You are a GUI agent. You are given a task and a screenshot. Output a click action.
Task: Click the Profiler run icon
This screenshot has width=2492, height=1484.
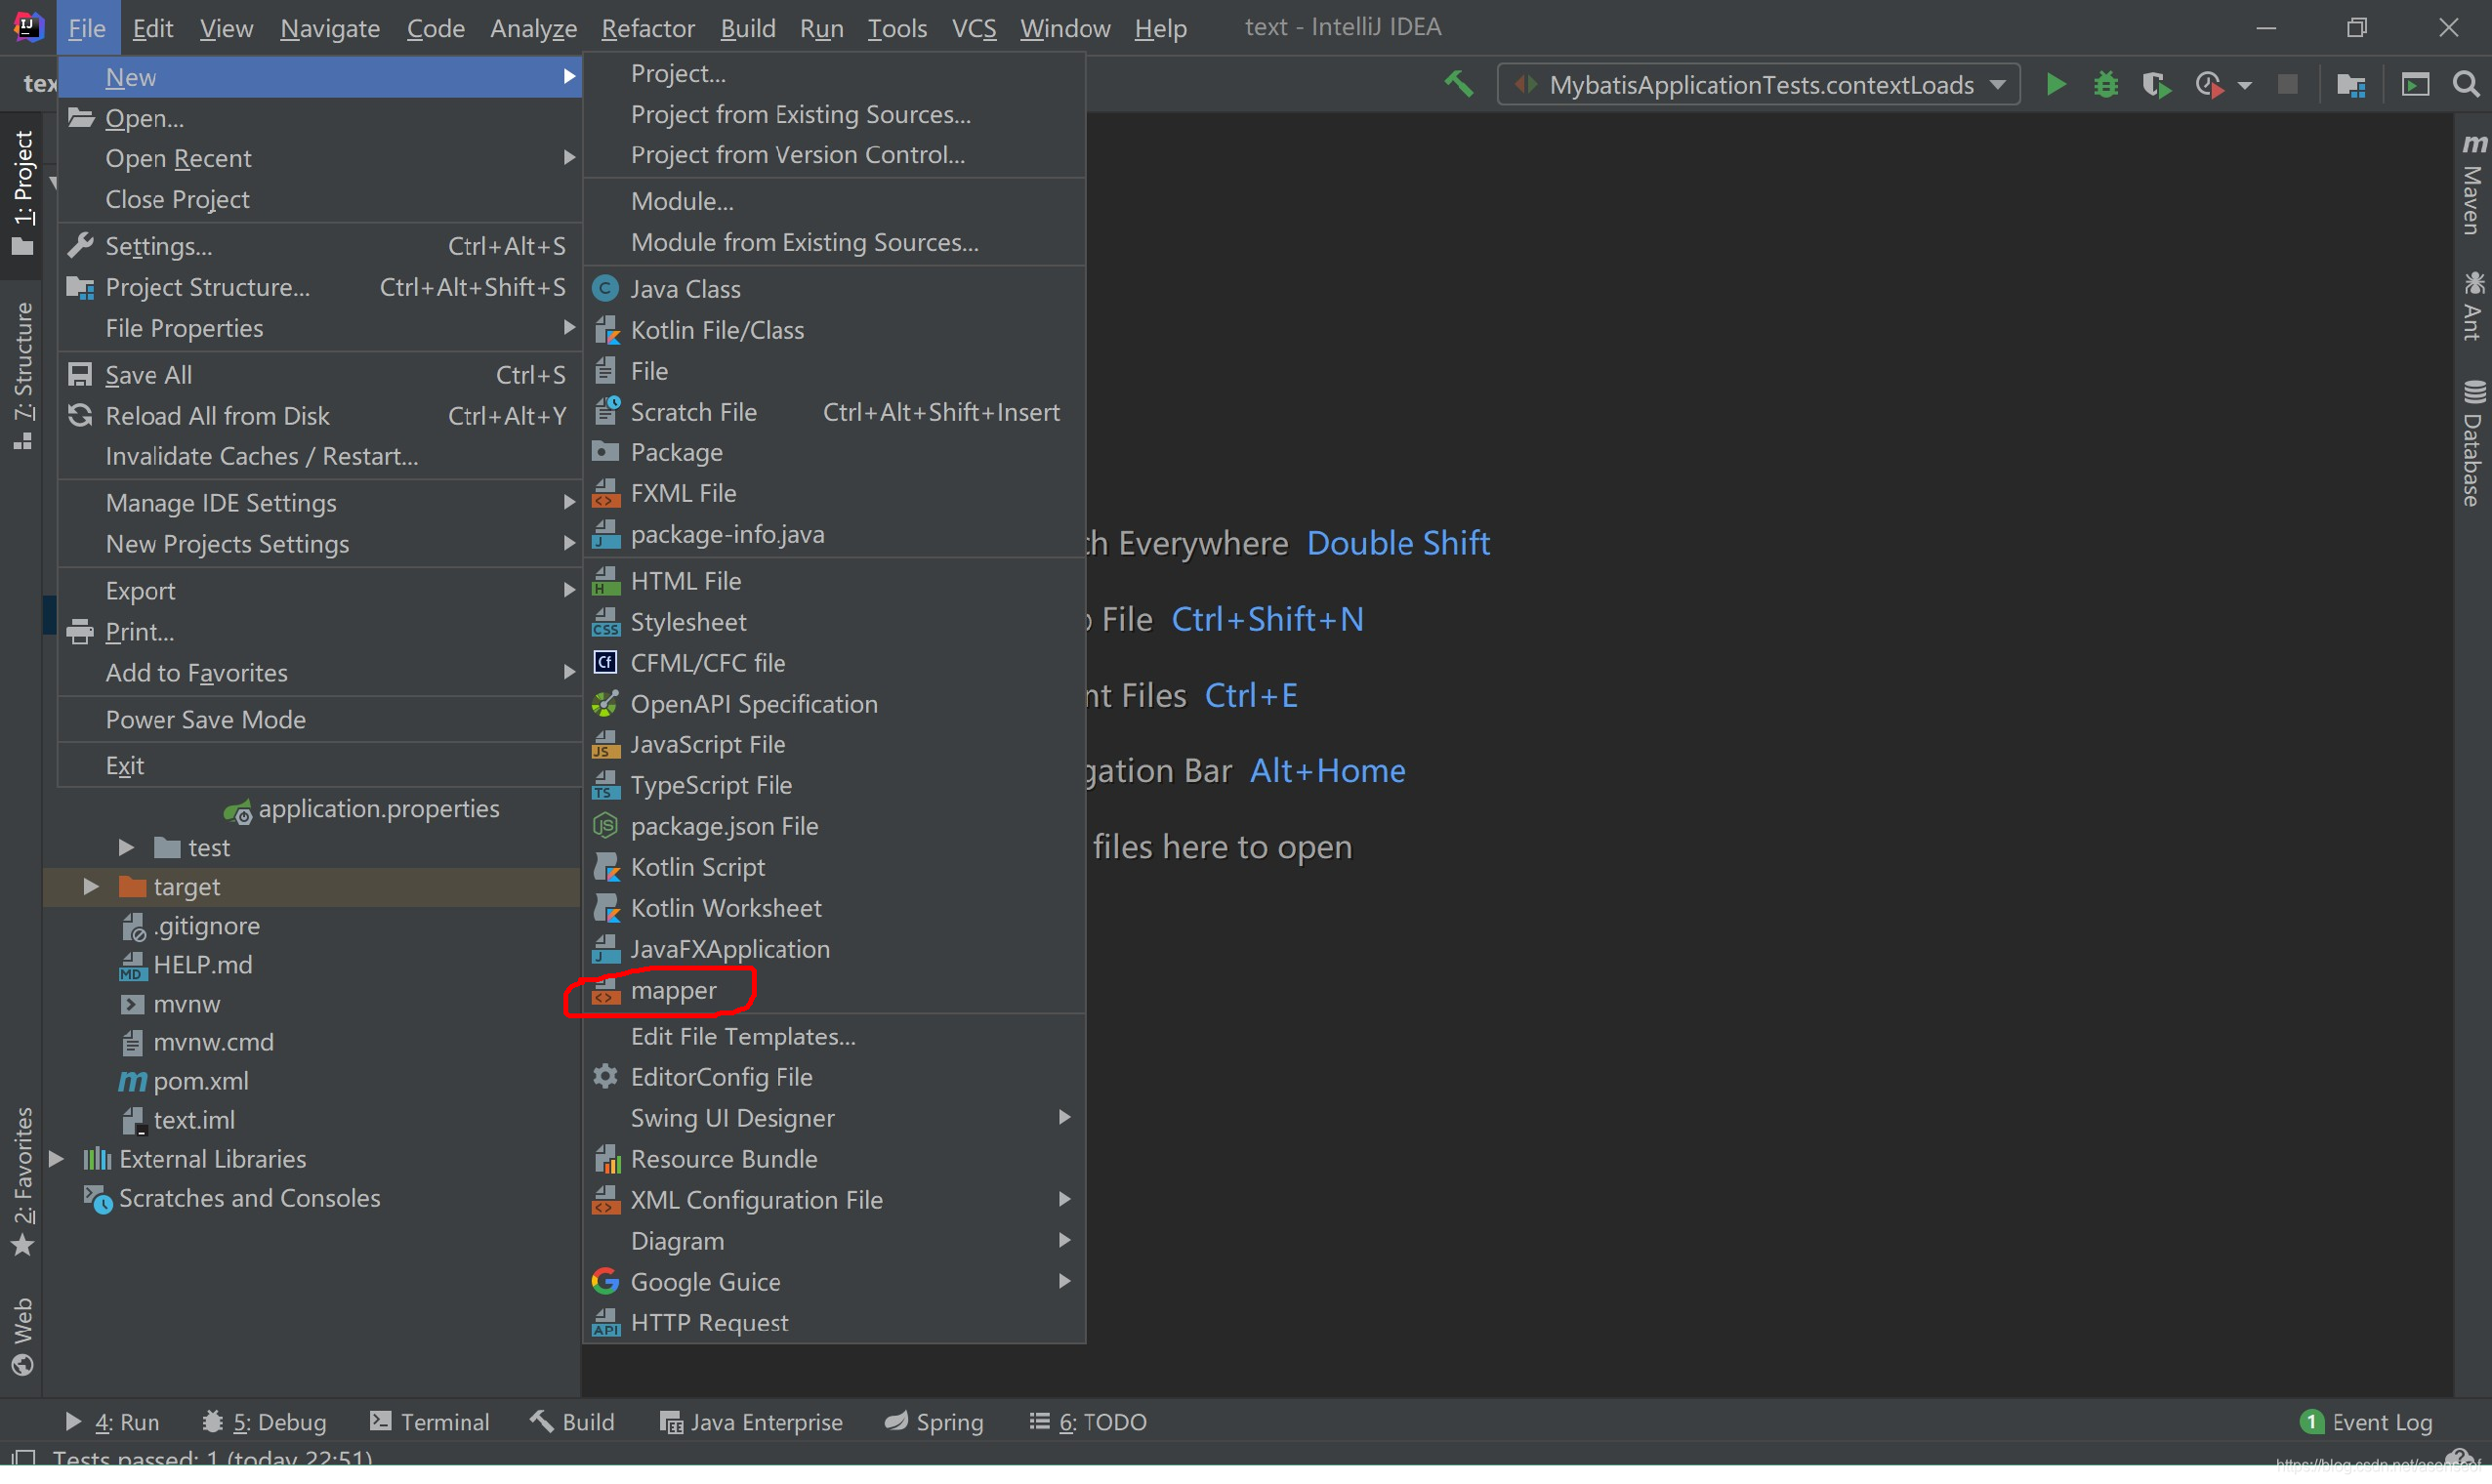[x=2210, y=85]
